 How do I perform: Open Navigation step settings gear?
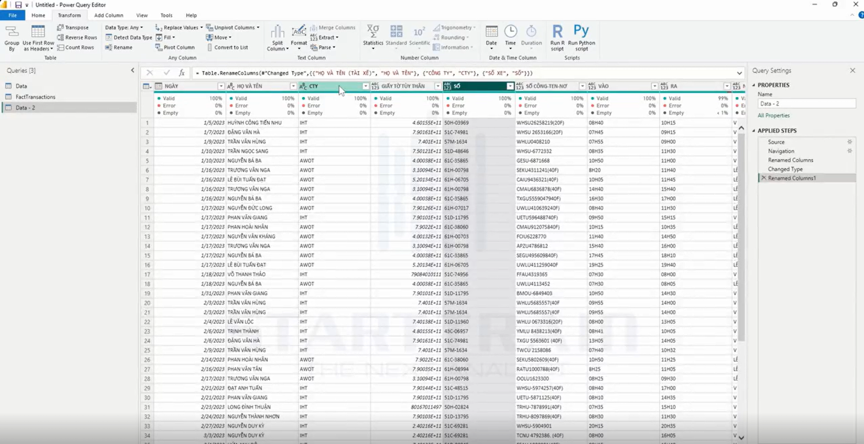pos(850,151)
